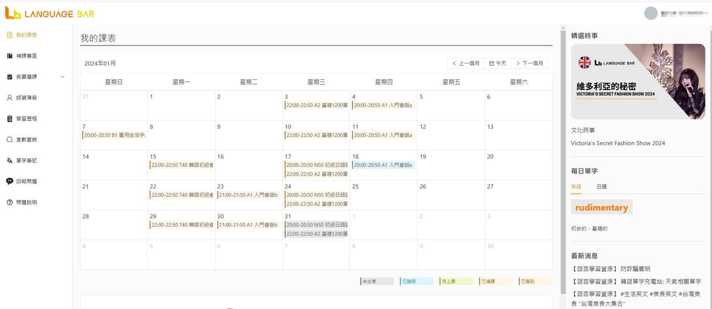Advance to 下一個月 next month
The image size is (712, 309).
coord(530,63)
